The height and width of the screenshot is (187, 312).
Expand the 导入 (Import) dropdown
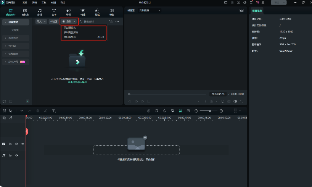click(40, 21)
